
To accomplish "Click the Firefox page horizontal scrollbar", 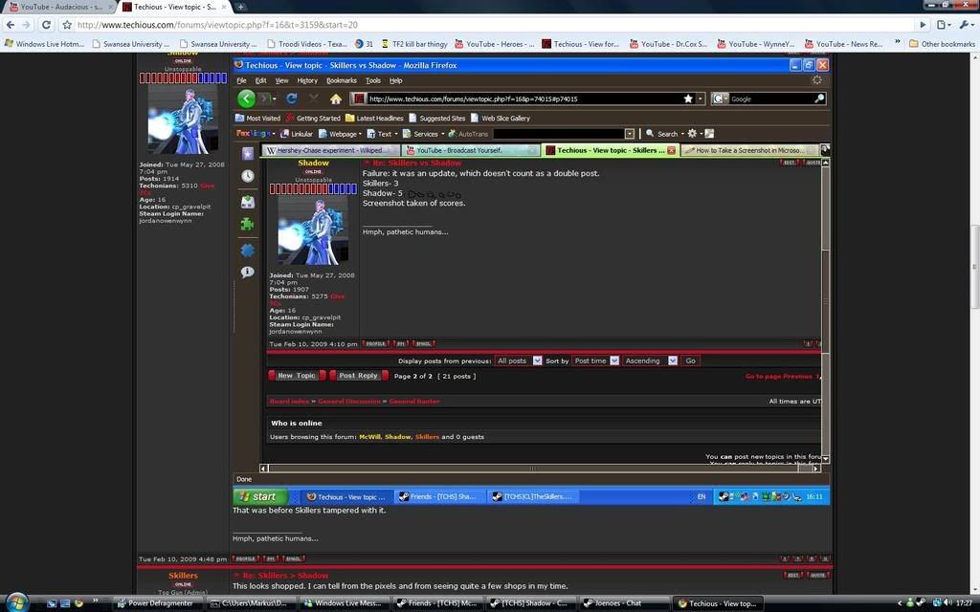I will tap(540, 469).
